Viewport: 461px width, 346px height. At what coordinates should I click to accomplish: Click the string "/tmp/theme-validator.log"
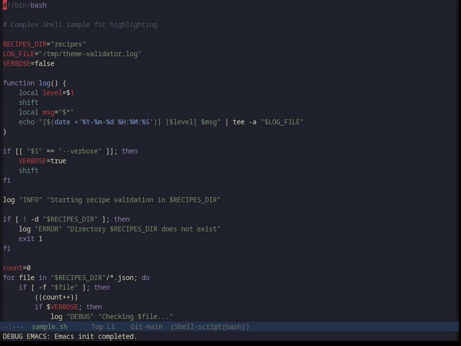pos(90,54)
